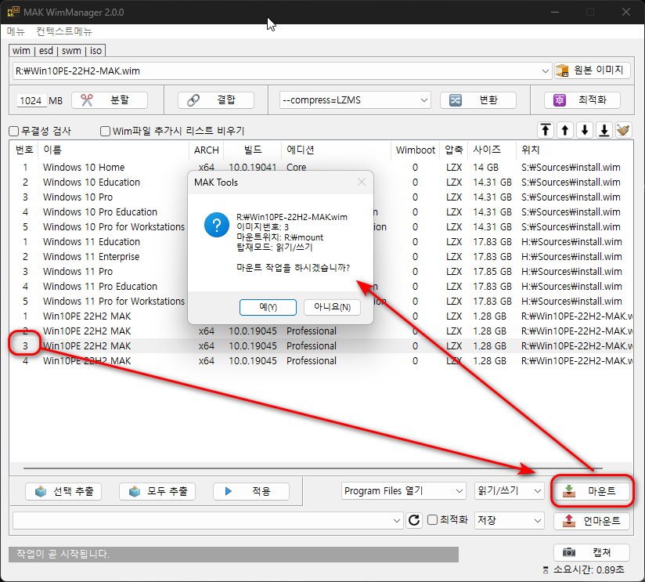
Task: Click the 결합 join button
Action: [x=216, y=100]
